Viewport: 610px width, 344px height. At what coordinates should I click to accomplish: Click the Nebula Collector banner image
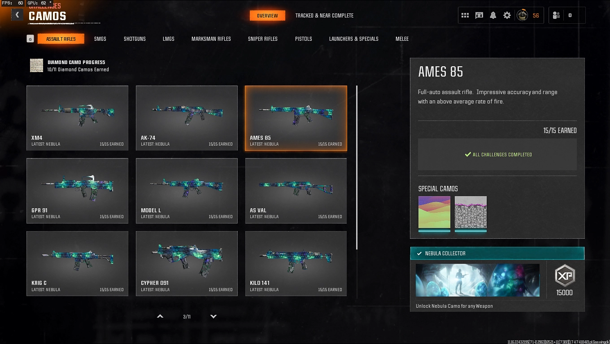click(478, 280)
